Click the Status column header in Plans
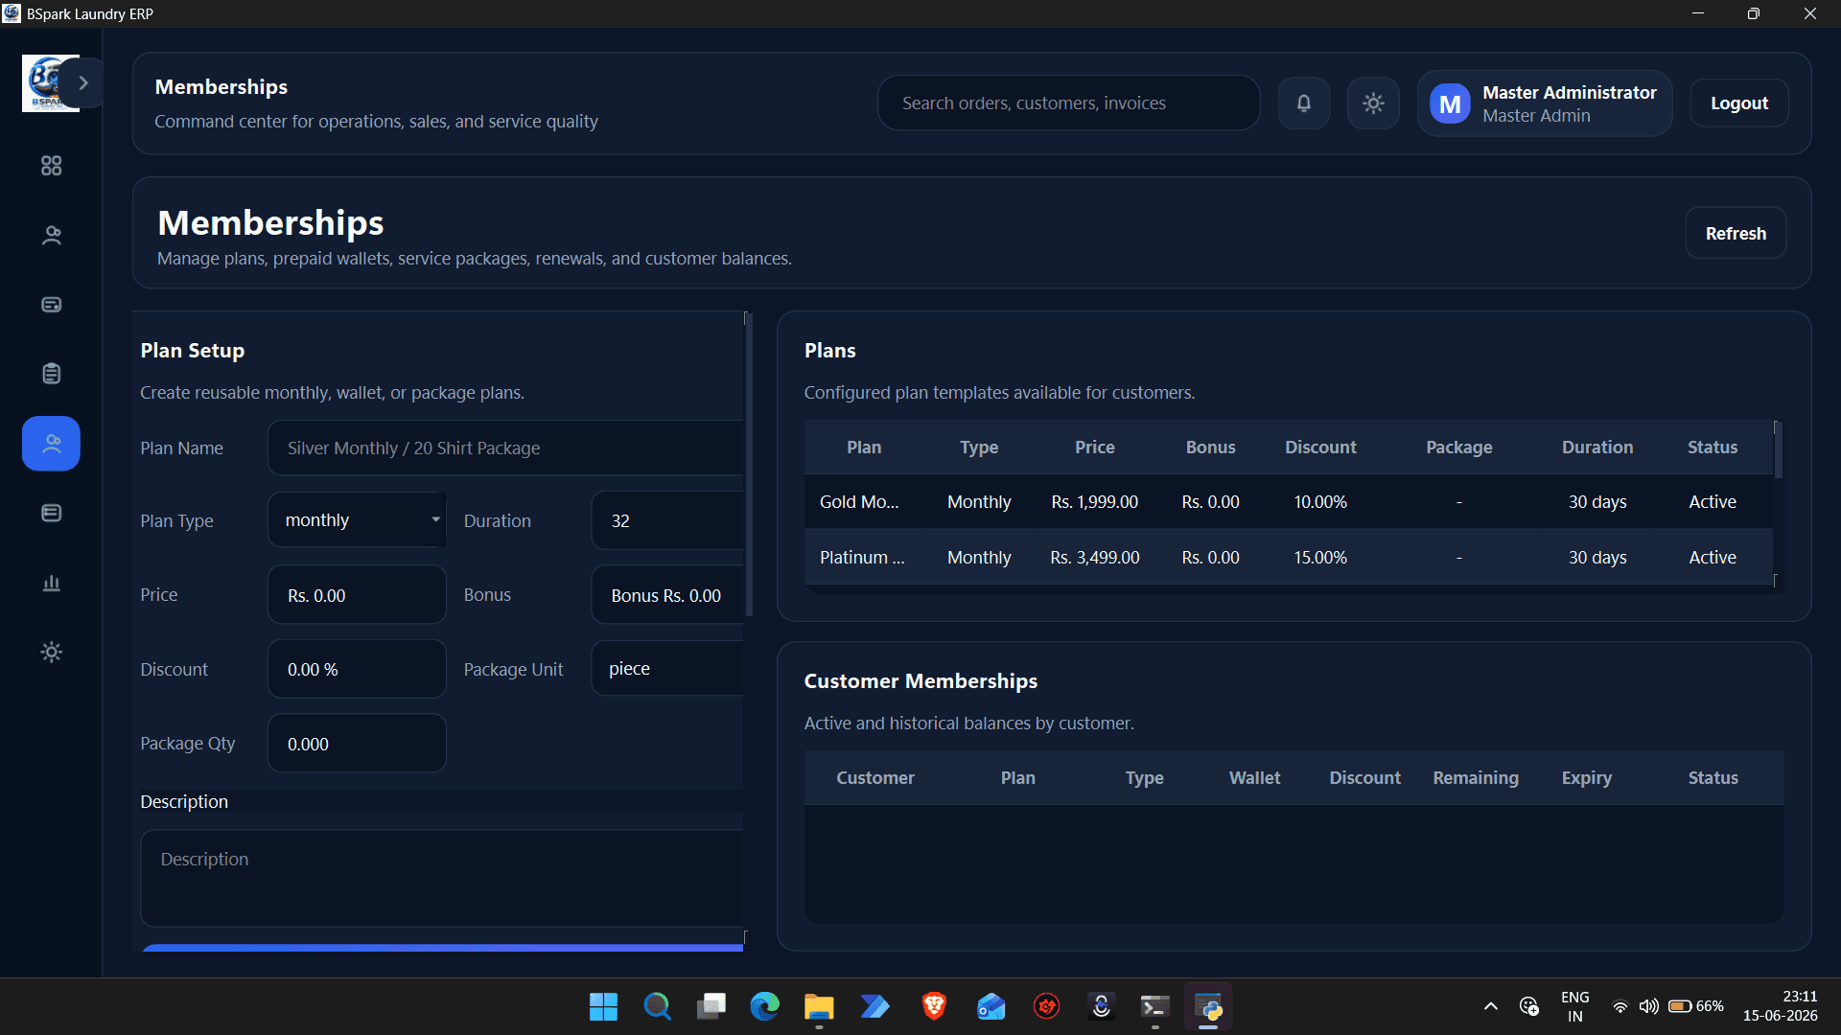Viewport: 1841px width, 1035px height. click(x=1713, y=447)
